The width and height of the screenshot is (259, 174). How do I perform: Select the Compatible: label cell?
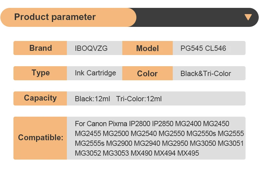40,138
